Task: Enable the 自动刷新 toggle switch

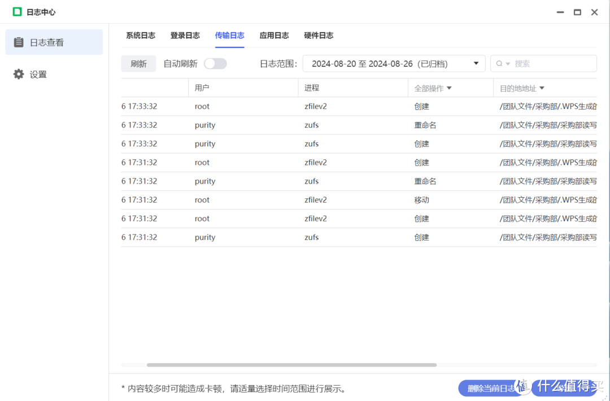Action: tap(215, 63)
